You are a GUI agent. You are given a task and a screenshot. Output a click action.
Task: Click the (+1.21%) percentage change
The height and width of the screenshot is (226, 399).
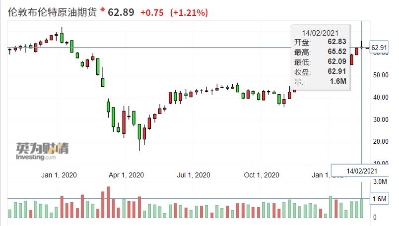pyautogui.click(x=189, y=12)
